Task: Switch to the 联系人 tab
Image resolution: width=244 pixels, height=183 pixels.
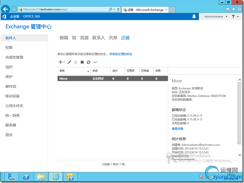Action: 99,37
